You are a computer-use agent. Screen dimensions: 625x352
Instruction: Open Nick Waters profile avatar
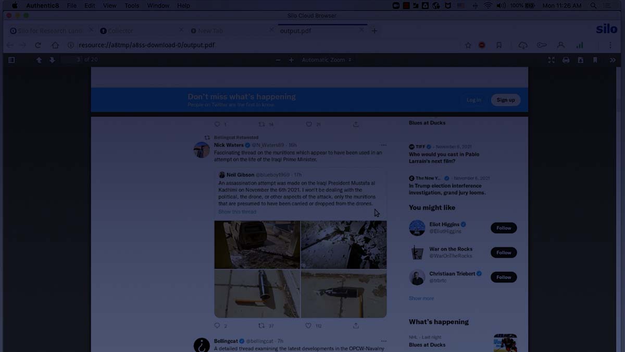click(x=202, y=150)
